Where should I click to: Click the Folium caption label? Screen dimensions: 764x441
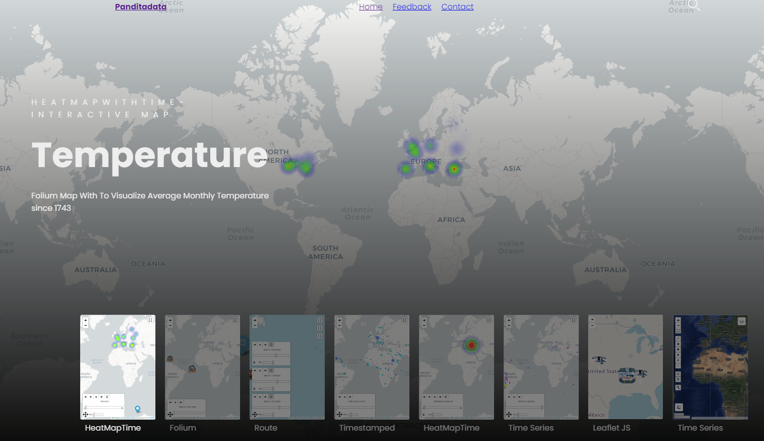tap(183, 428)
